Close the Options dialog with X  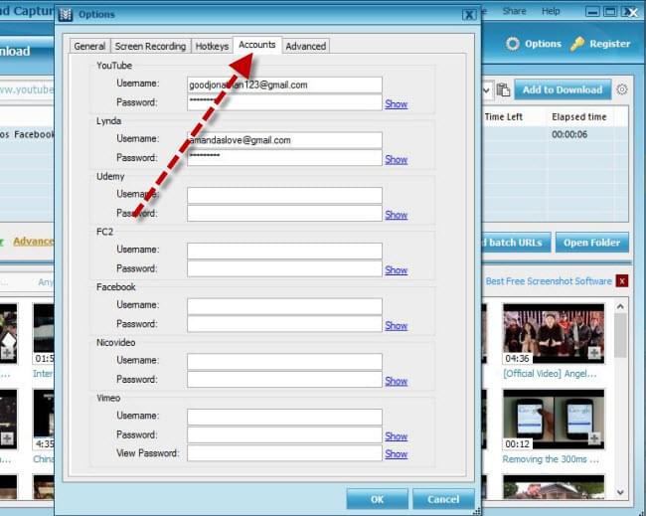(469, 15)
